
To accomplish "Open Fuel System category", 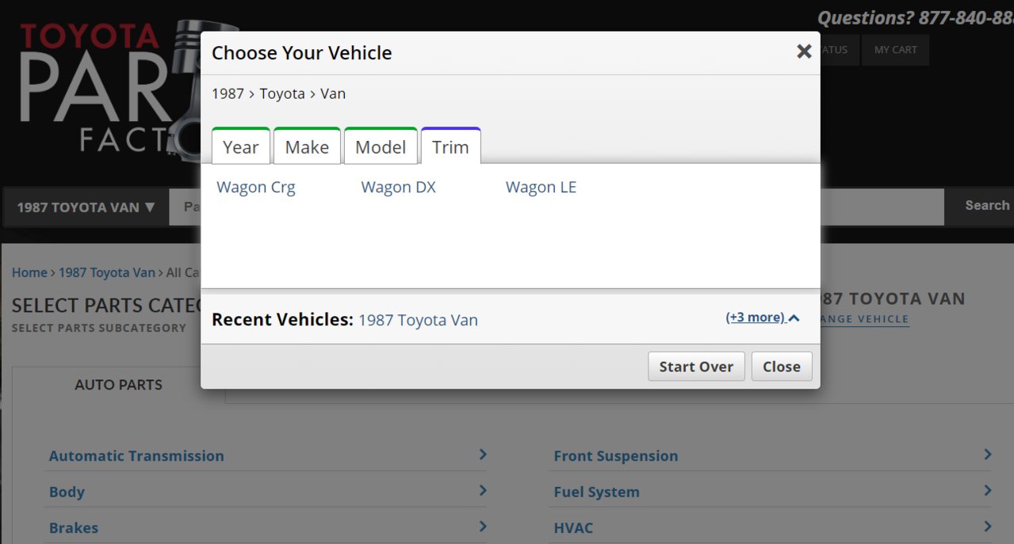I will click(x=596, y=492).
